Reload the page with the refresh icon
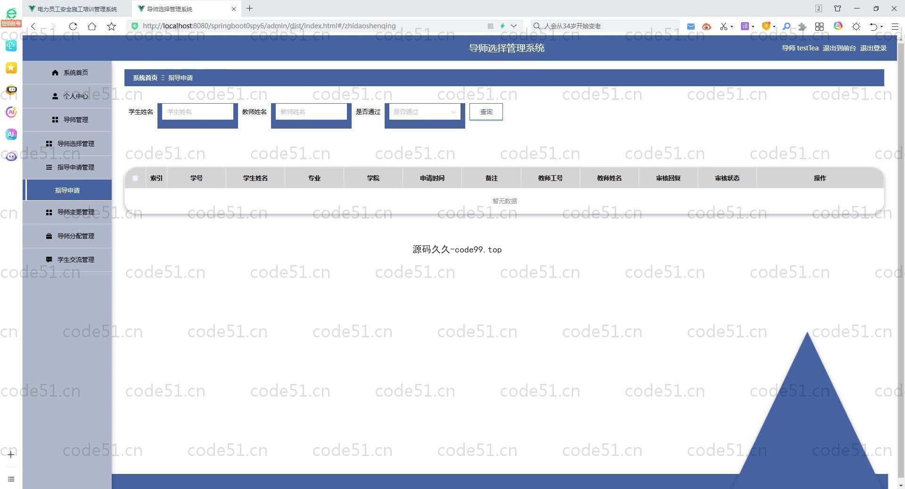The width and height of the screenshot is (905, 489). (73, 26)
